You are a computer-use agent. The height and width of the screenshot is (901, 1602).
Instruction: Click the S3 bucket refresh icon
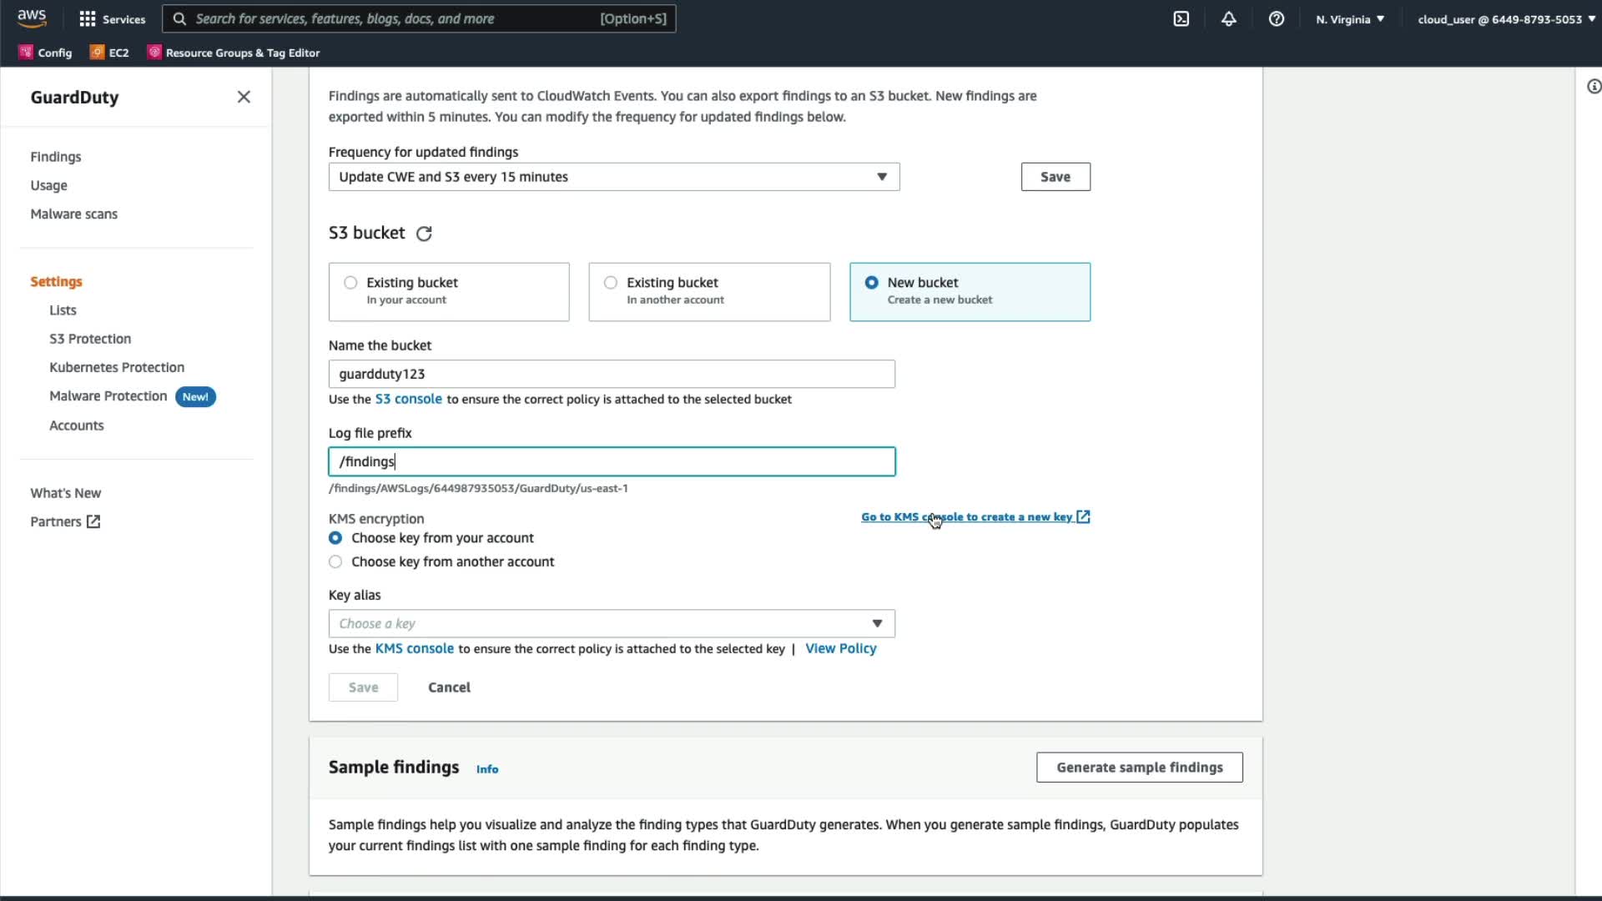tap(424, 234)
